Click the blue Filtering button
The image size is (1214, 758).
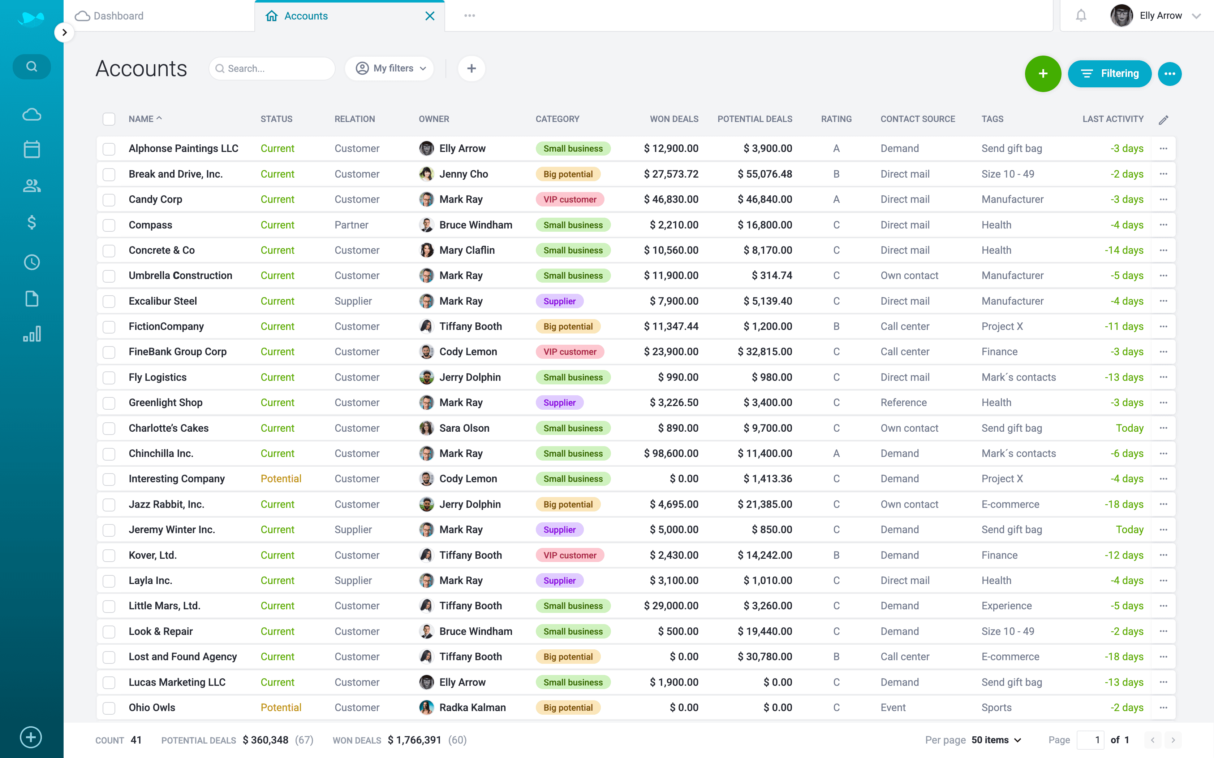pyautogui.click(x=1109, y=74)
